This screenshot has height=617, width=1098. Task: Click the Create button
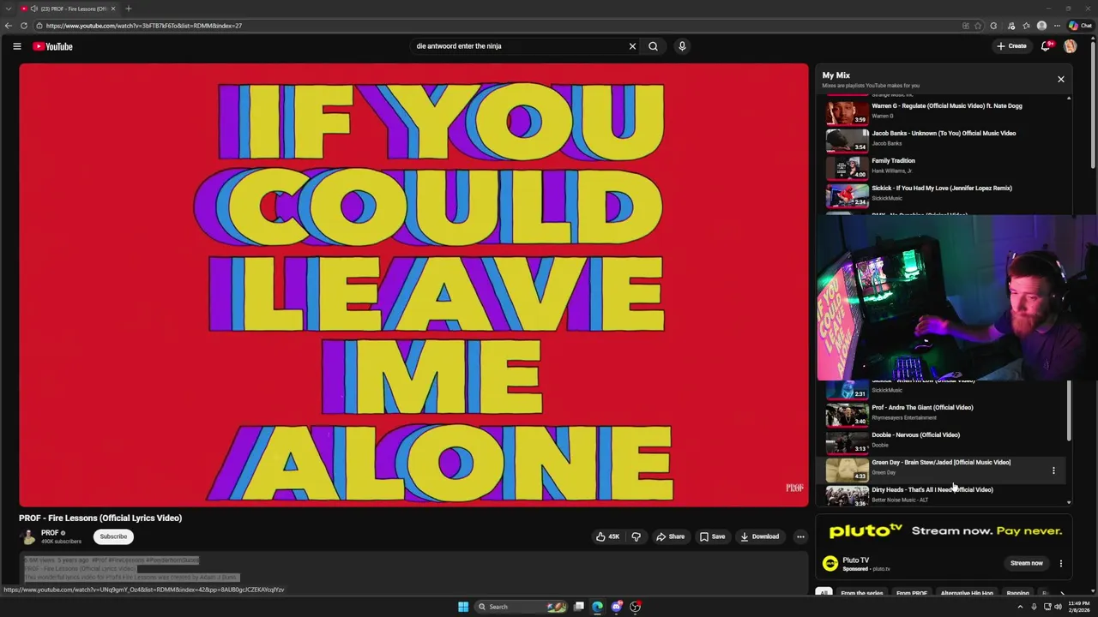click(1011, 46)
